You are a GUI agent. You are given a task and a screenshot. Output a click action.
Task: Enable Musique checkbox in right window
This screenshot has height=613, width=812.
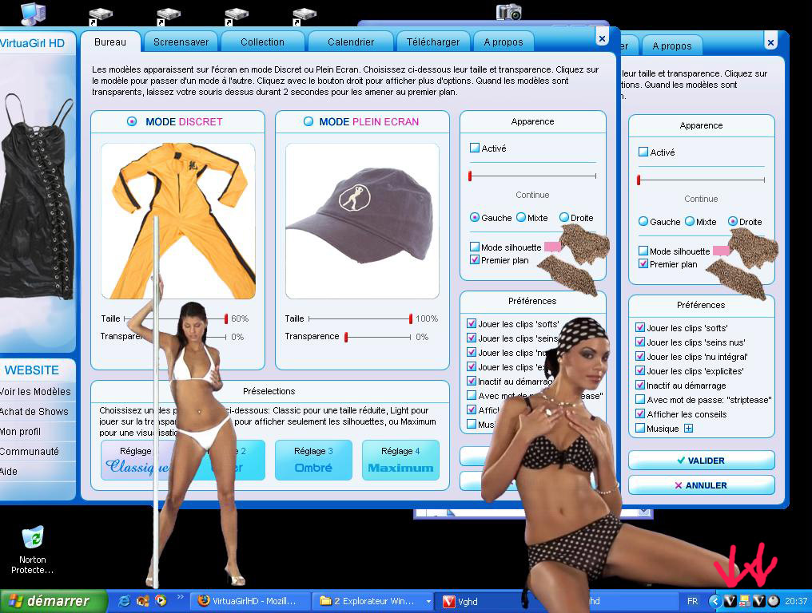point(640,429)
